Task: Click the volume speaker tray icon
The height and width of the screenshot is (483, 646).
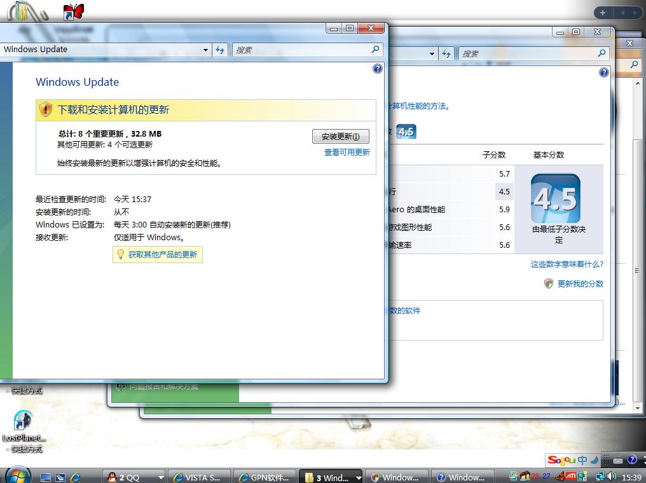Action: pos(612,477)
